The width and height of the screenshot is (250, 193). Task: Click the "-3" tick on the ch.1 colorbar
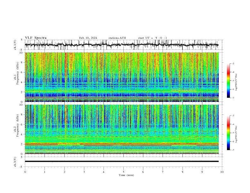click(233, 63)
